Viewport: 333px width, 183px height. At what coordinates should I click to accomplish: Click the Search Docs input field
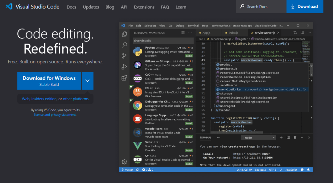261,6
